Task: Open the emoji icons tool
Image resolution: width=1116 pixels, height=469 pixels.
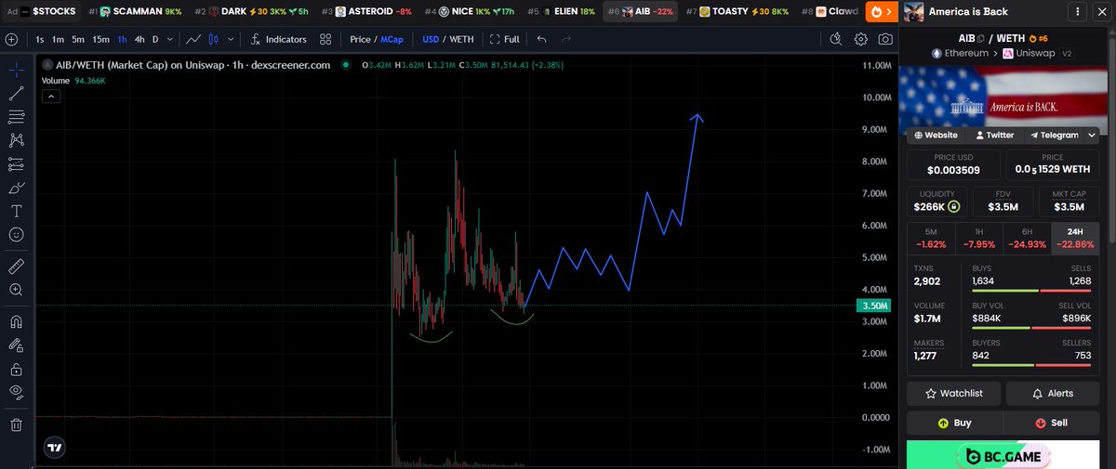Action: [x=16, y=235]
